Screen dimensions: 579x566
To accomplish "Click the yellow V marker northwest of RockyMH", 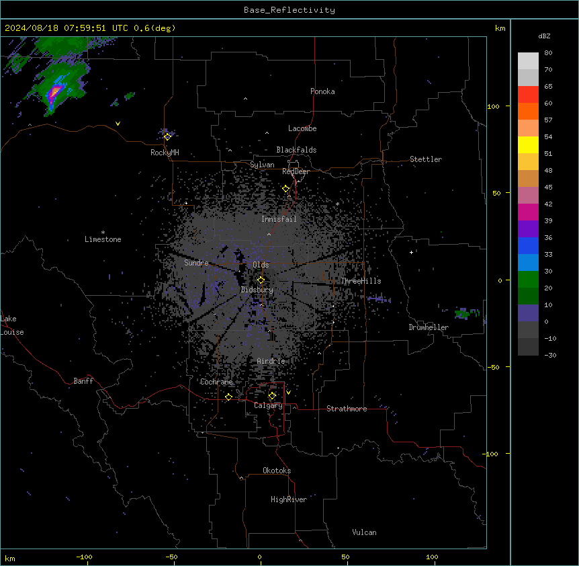I will (118, 124).
